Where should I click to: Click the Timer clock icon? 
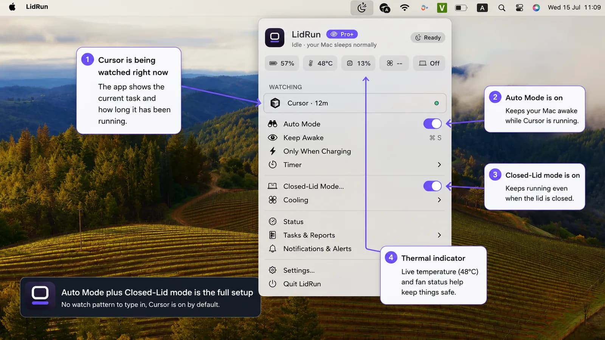pos(273,165)
